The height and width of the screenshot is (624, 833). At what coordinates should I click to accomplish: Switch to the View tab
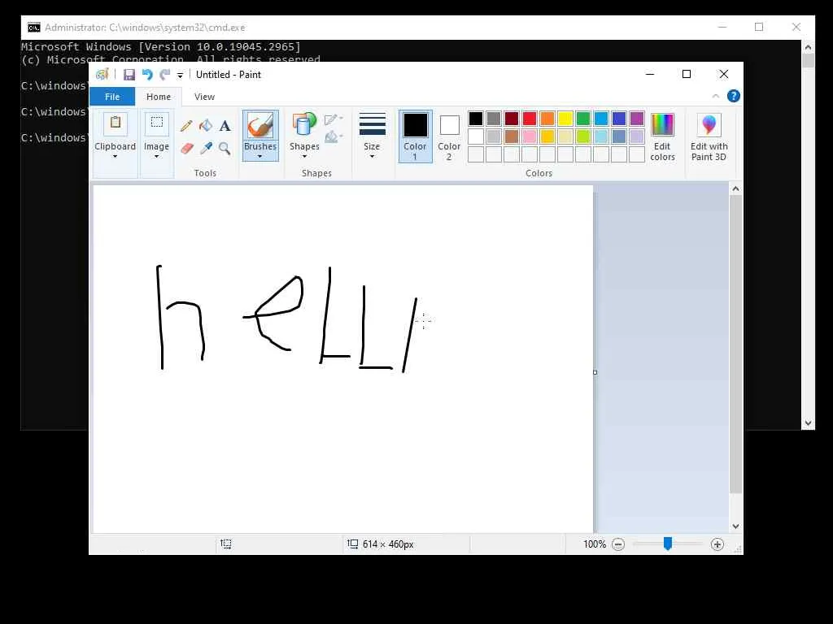[x=204, y=97]
